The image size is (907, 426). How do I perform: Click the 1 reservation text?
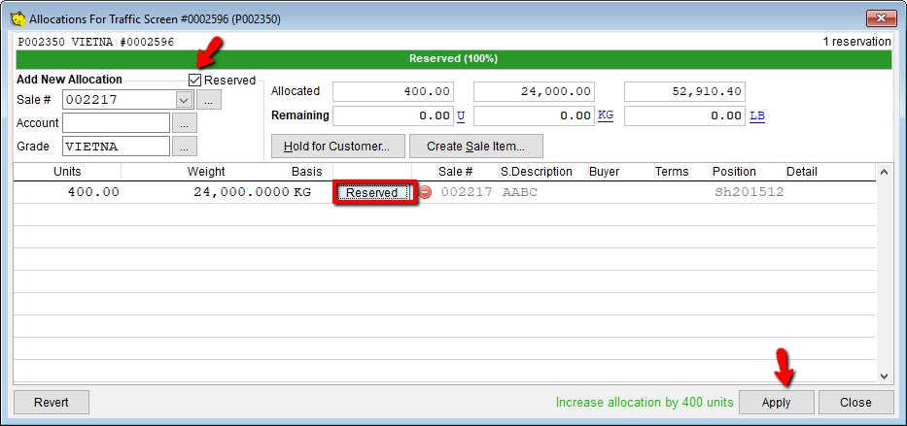[856, 42]
